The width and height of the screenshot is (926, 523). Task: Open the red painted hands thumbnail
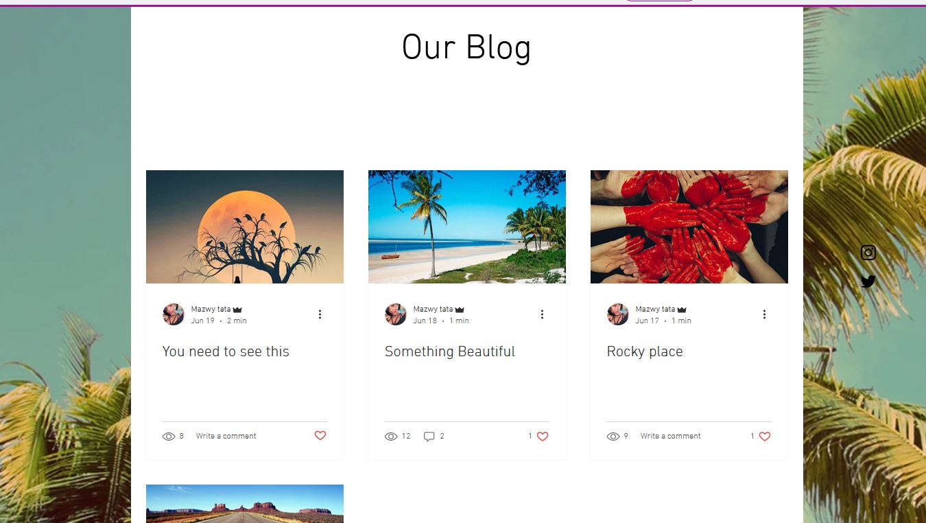(689, 226)
